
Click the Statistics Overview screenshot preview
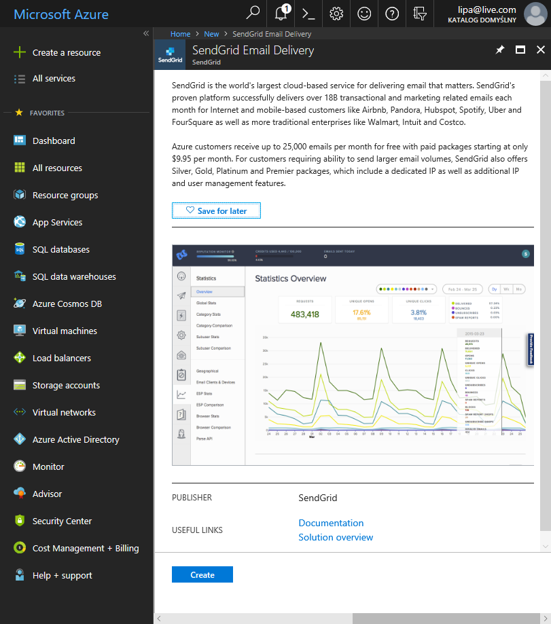(x=353, y=355)
